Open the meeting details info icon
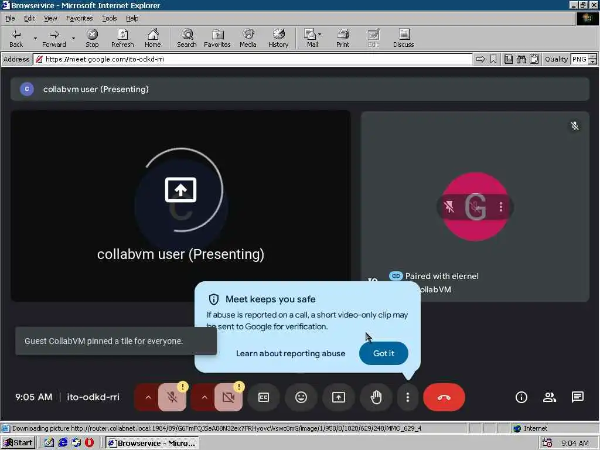Image resolution: width=600 pixels, height=450 pixels. click(521, 397)
